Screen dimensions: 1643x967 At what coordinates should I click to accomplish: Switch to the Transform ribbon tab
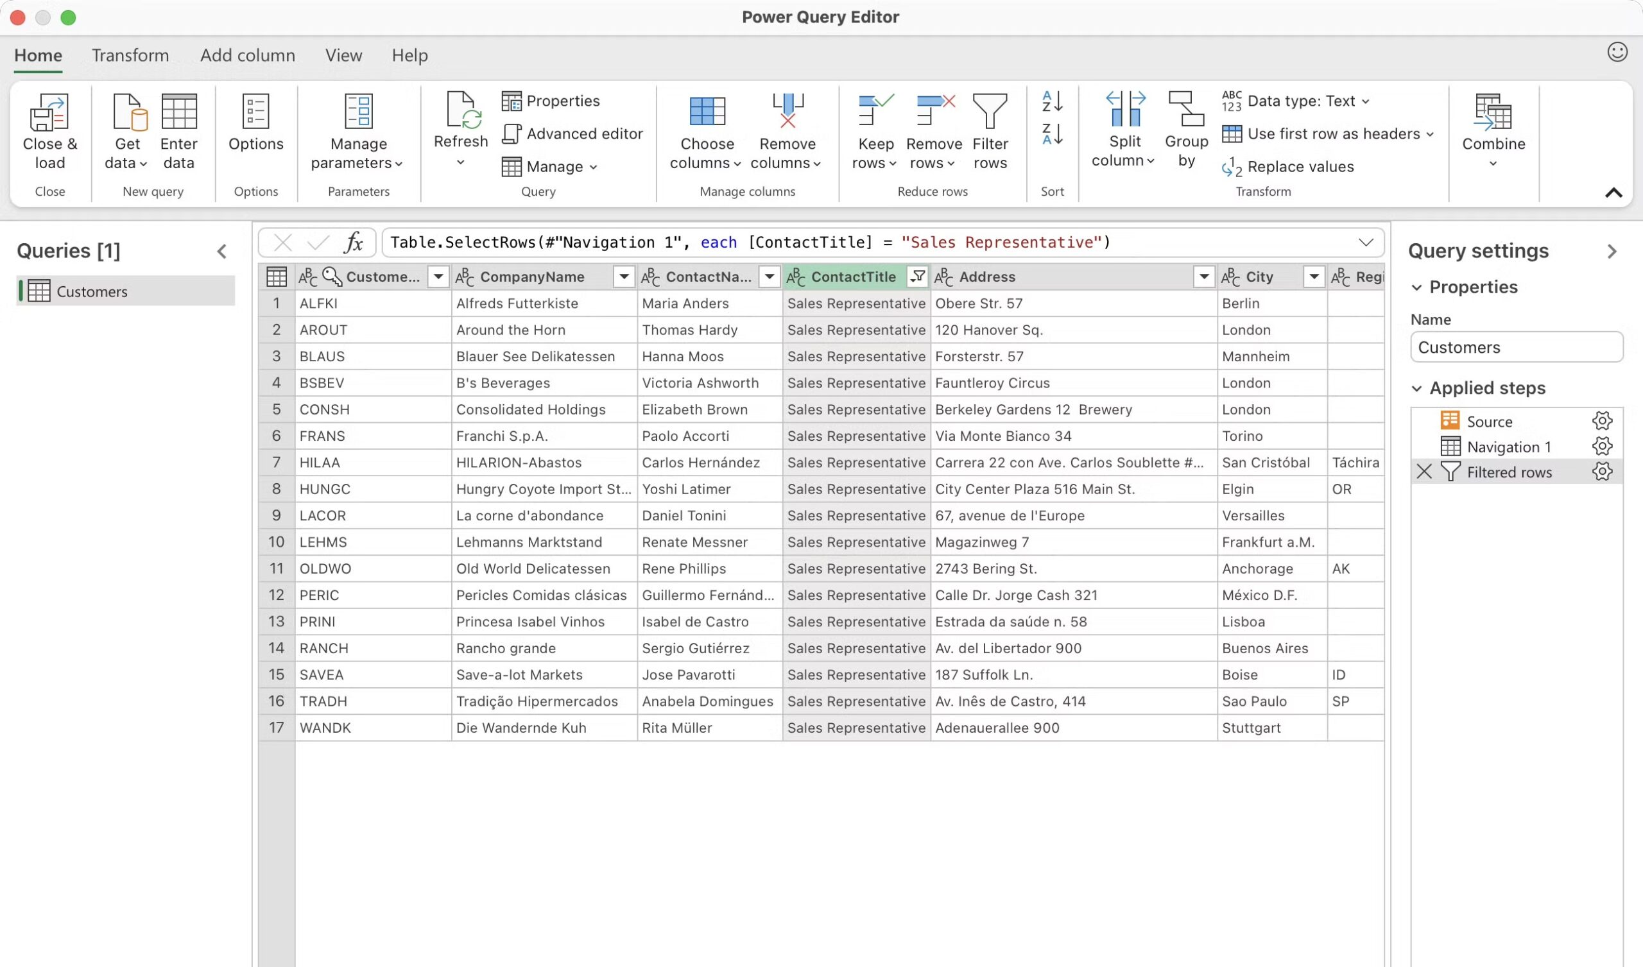[x=130, y=55]
